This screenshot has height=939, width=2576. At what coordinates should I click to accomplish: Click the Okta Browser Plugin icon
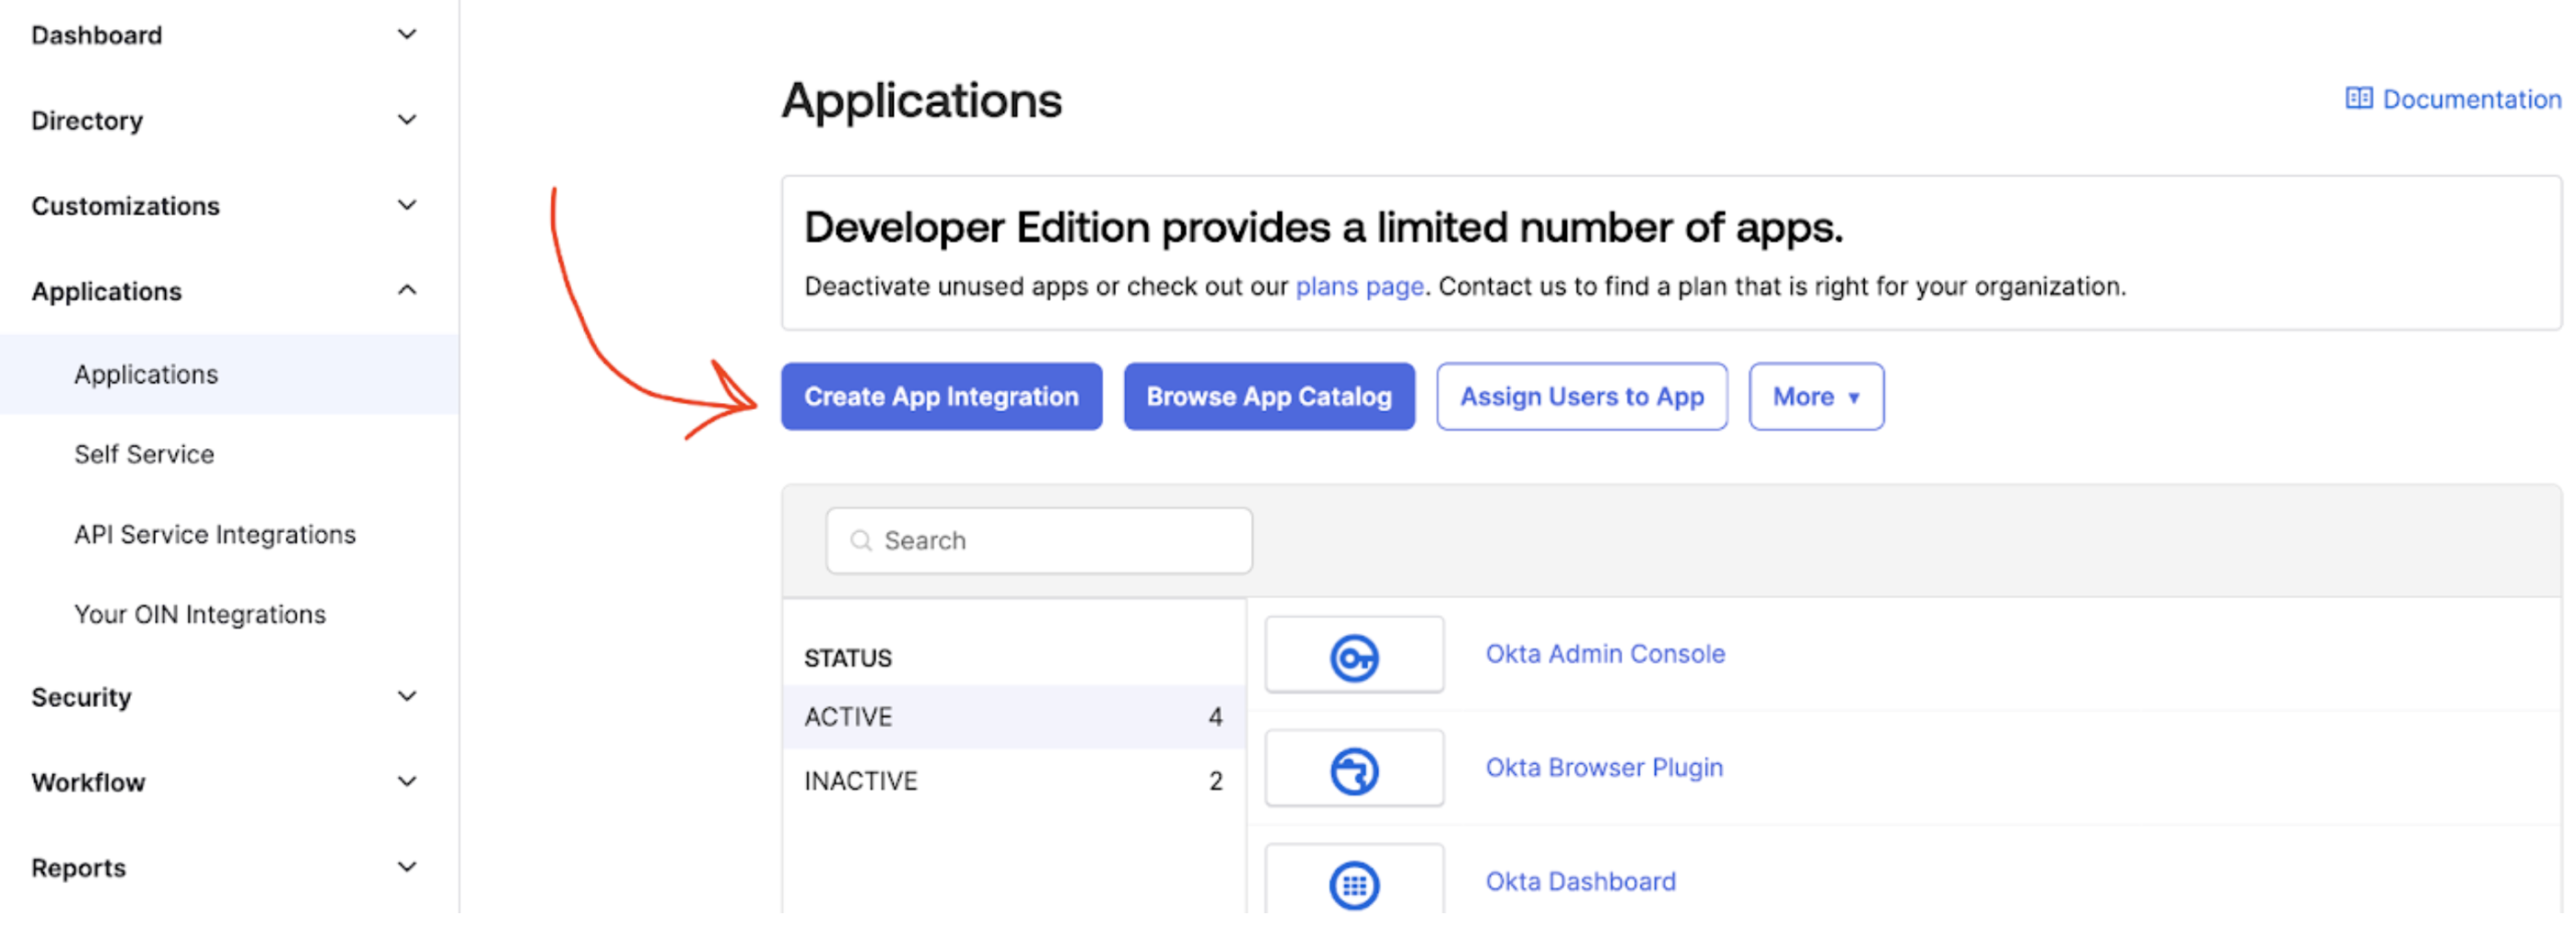tap(1354, 771)
